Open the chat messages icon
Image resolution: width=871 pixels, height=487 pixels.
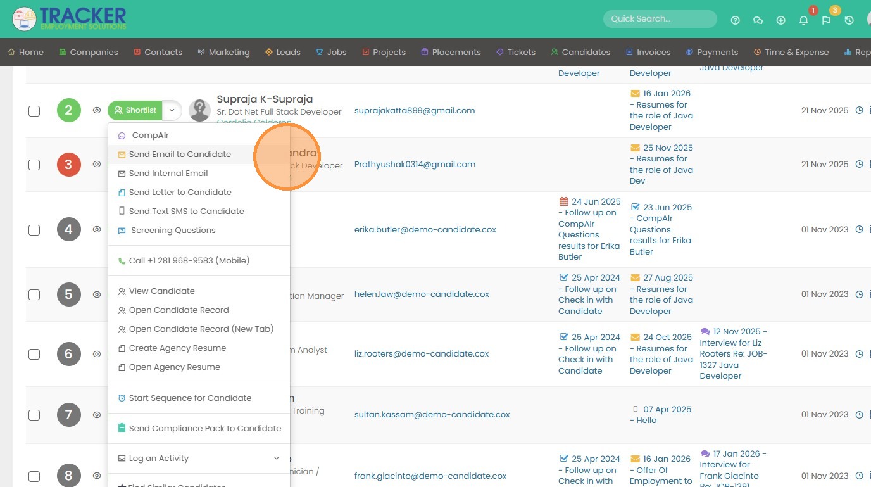pos(758,20)
